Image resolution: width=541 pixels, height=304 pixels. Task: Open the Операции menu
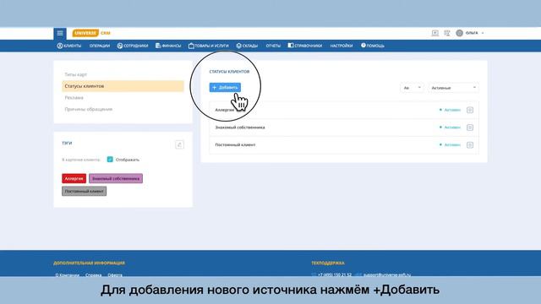(100, 46)
